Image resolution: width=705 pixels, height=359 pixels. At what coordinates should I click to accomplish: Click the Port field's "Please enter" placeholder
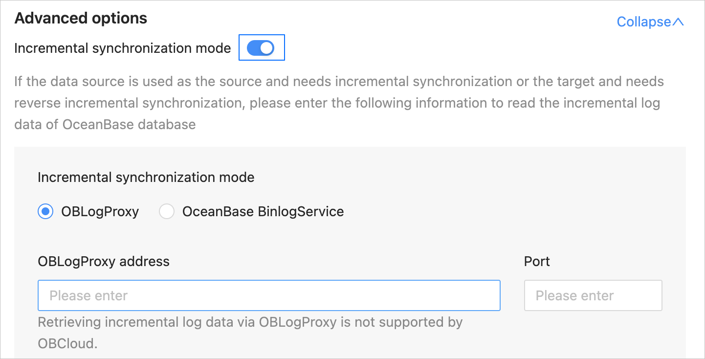click(x=574, y=295)
